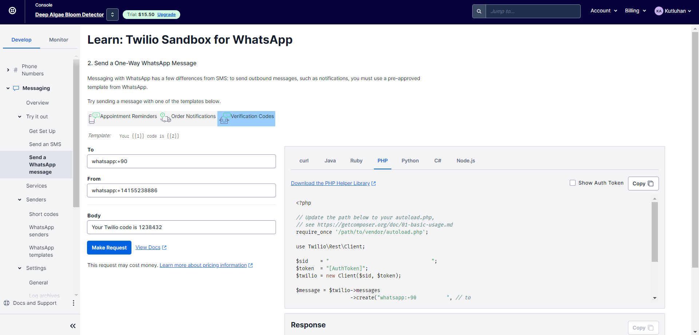
Task: Click the search magnifier icon
Action: 478,11
